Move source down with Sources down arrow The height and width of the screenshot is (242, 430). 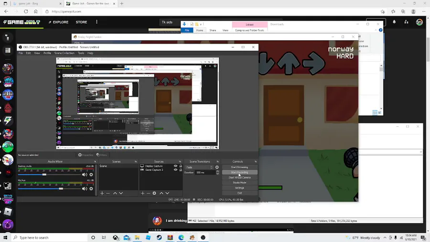[167, 193]
